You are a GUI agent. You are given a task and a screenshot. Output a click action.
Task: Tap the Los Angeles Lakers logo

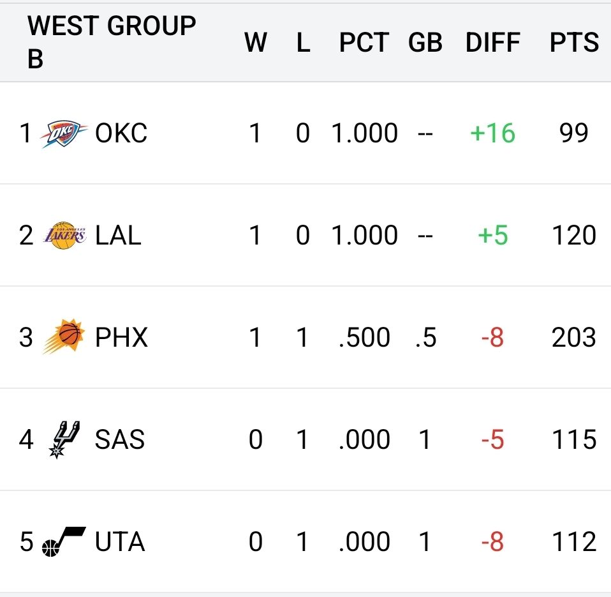[x=64, y=236]
